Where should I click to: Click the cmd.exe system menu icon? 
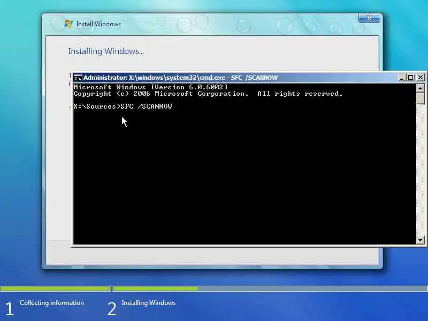[x=78, y=78]
